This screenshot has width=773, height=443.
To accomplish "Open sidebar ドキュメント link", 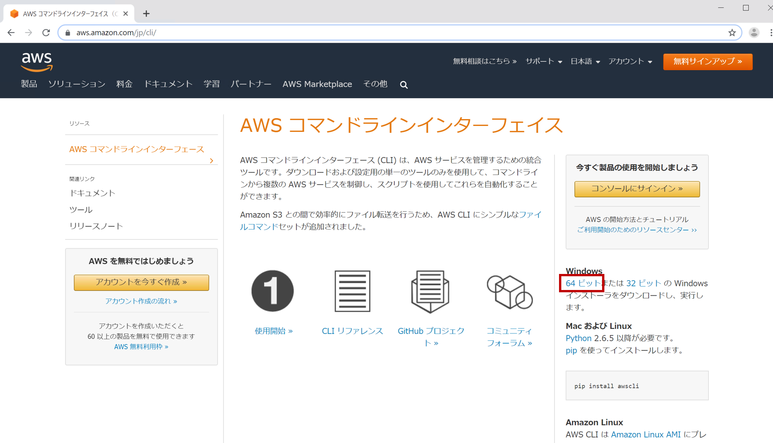I will [92, 193].
